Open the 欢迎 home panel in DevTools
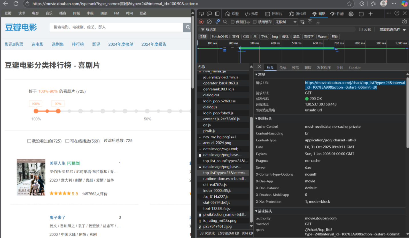This screenshot has width=409, height=238. coord(232,14)
